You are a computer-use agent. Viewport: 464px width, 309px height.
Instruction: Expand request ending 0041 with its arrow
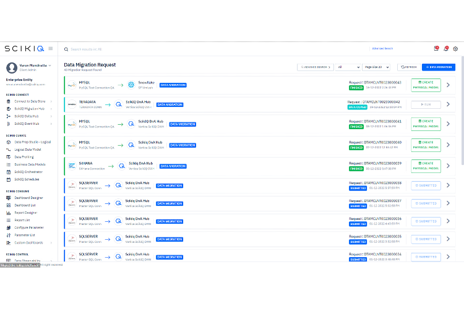[x=448, y=124]
